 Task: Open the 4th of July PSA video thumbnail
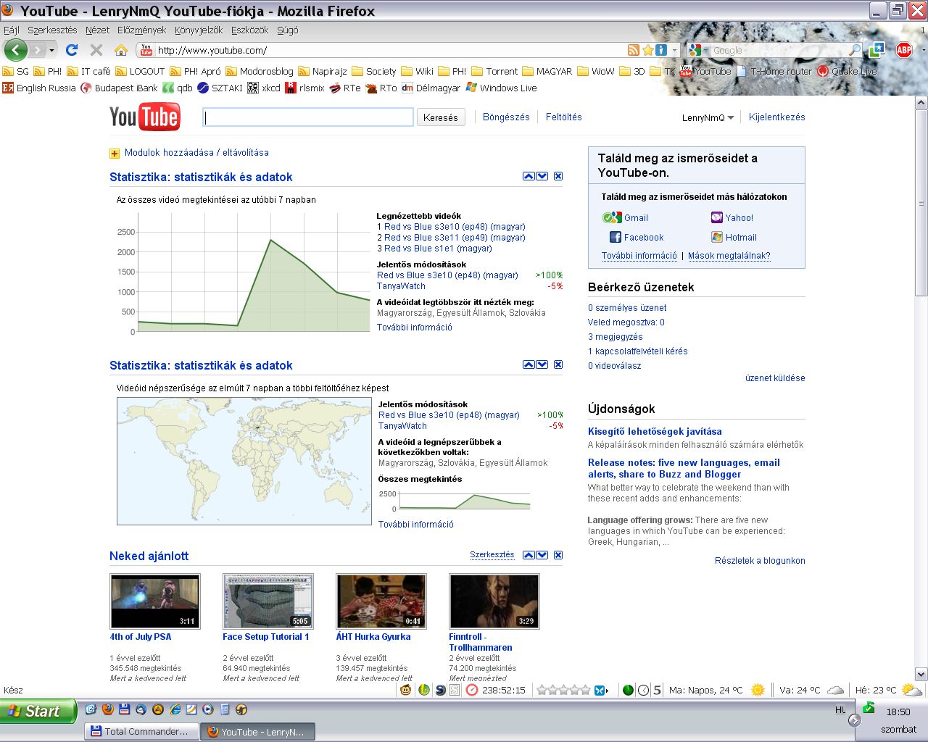(154, 601)
